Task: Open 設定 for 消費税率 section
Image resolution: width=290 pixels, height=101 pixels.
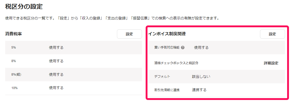Action: pyautogui.click(x=129, y=34)
